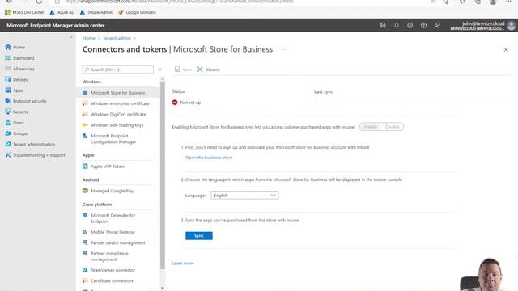Image resolution: width=518 pixels, height=291 pixels.
Task: Select Microsoft Store for Business menu item
Action: click(x=117, y=93)
